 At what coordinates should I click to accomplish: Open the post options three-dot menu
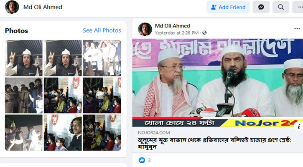pos(297,28)
